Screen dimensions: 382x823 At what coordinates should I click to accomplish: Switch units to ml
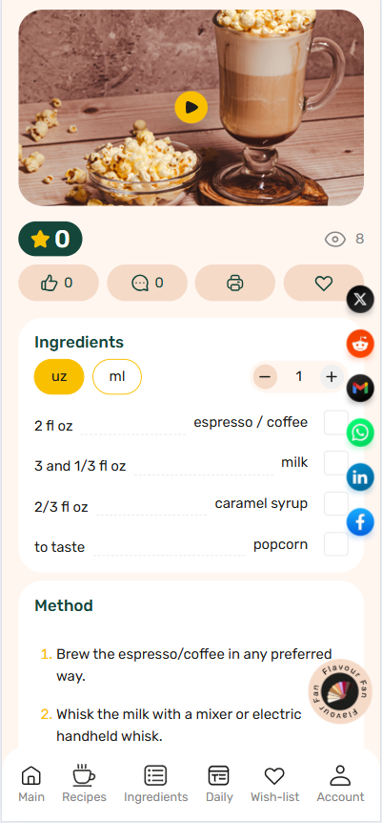[x=117, y=376]
